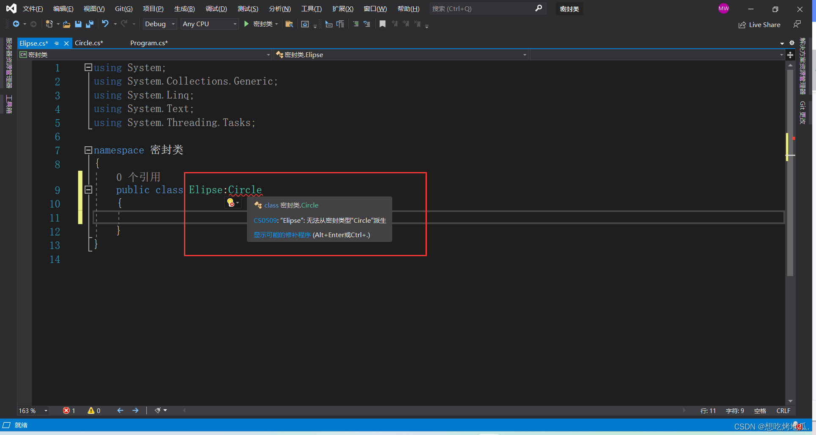The height and width of the screenshot is (435, 816).
Task: Collapse the using directives block
Action: coord(88,67)
